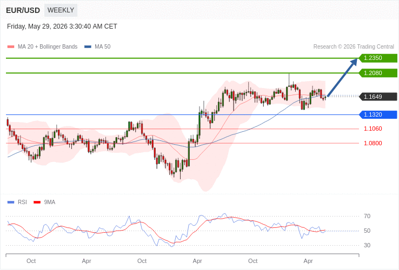Click the RSI 30 level label

(x=367, y=245)
